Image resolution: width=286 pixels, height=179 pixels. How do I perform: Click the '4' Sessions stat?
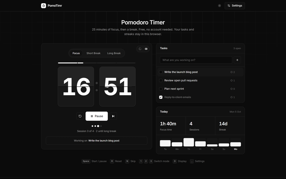tap(191, 124)
